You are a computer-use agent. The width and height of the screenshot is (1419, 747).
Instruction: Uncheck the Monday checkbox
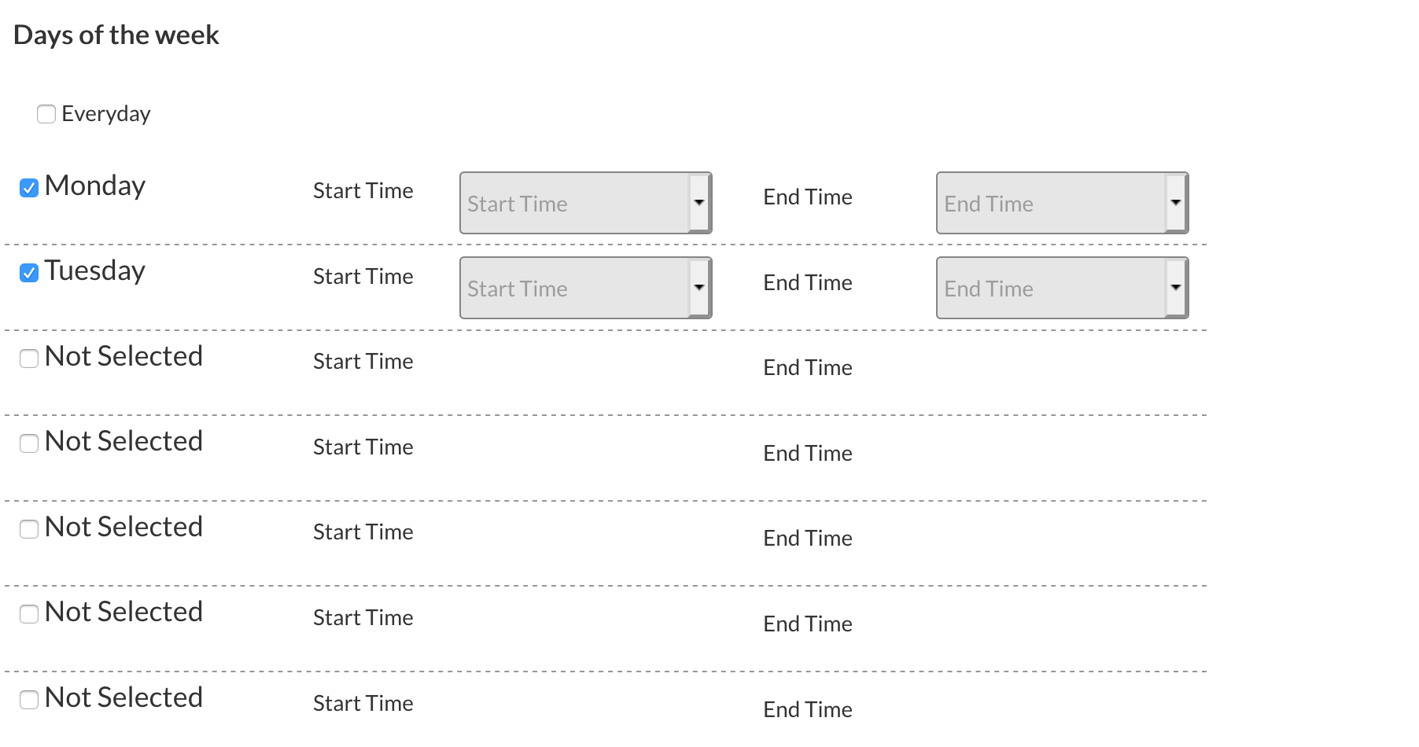[28, 187]
